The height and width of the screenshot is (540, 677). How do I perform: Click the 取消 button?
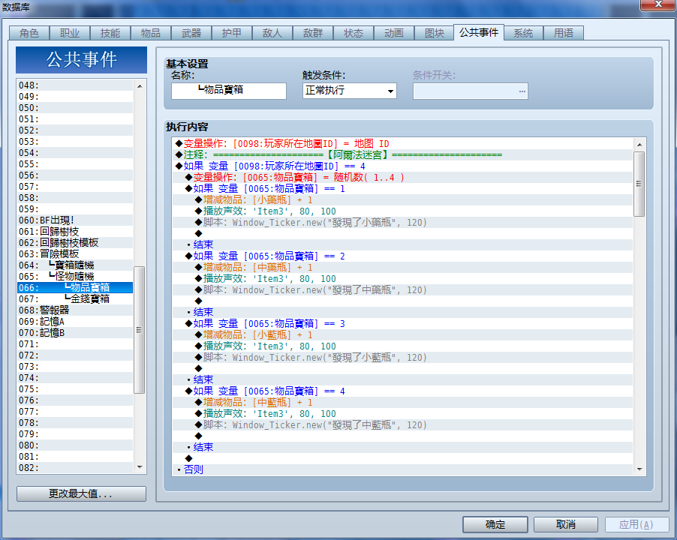coord(566,524)
